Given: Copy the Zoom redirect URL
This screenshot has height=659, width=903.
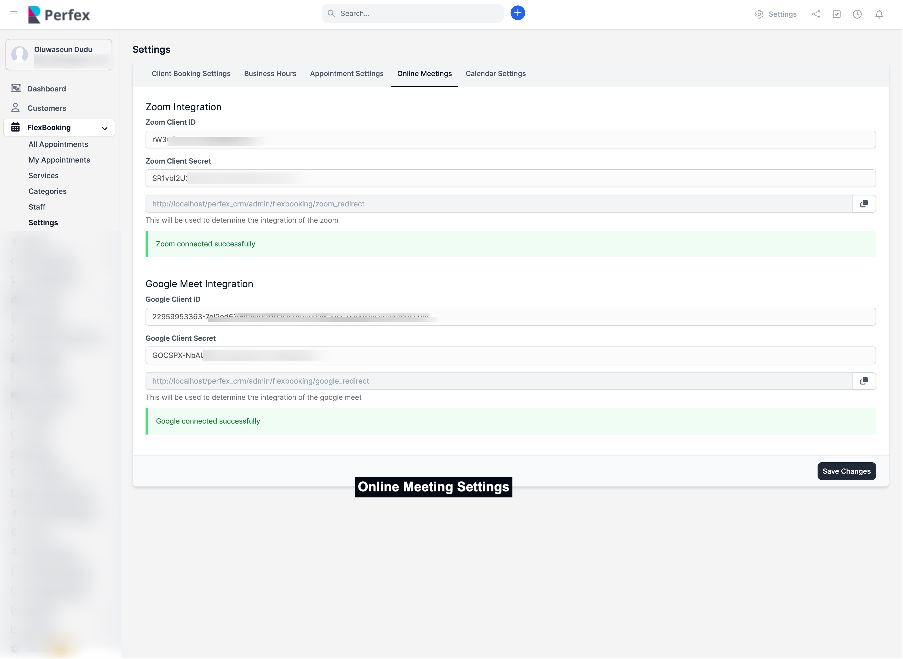Looking at the screenshot, I should (x=864, y=204).
